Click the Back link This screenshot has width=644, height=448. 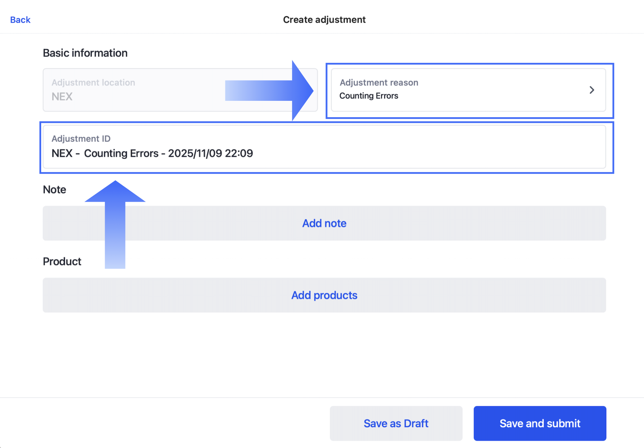pyautogui.click(x=20, y=20)
